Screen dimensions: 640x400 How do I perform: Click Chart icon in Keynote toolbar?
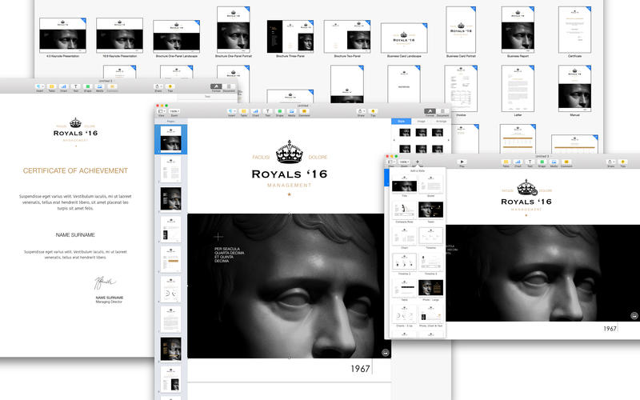tap(518, 162)
